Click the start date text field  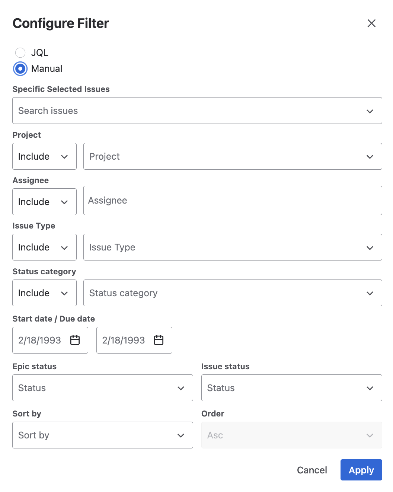40,340
